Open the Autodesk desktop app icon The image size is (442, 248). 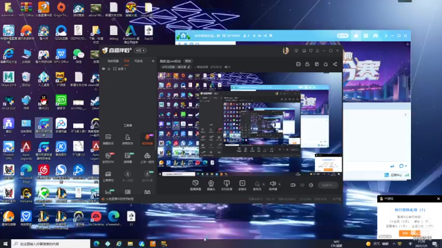(131, 33)
